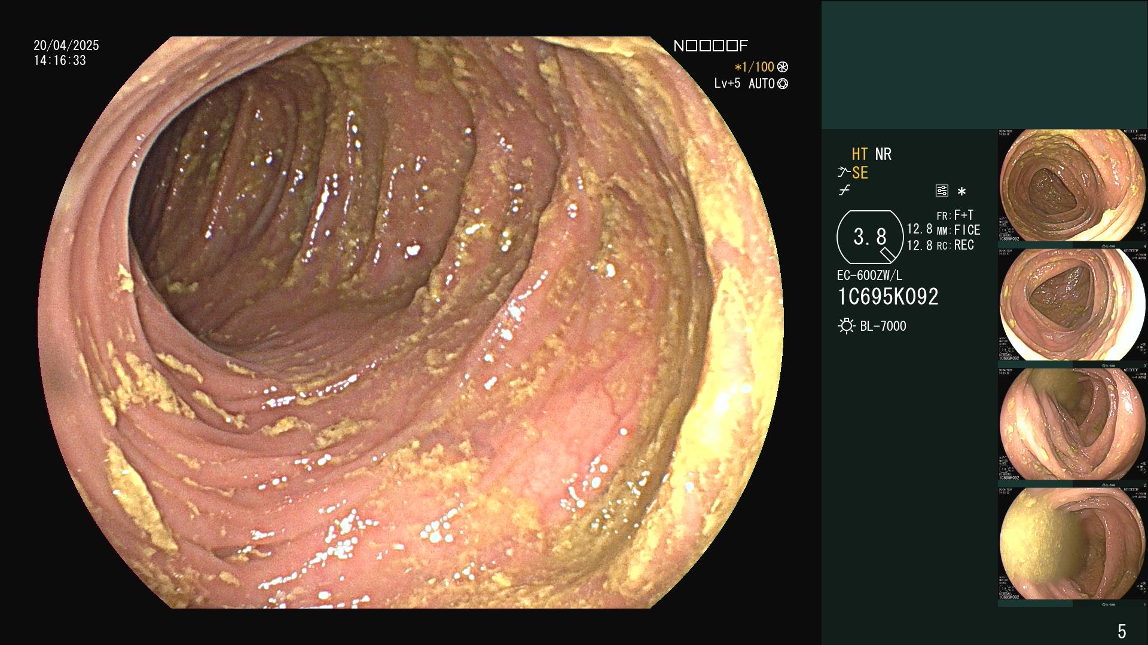This screenshot has height=645, width=1148.
Task: Click the main live endoscopy image
Action: [x=411, y=322]
